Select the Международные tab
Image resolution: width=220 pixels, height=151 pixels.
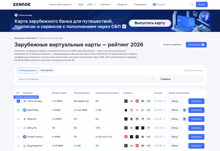tap(28, 70)
